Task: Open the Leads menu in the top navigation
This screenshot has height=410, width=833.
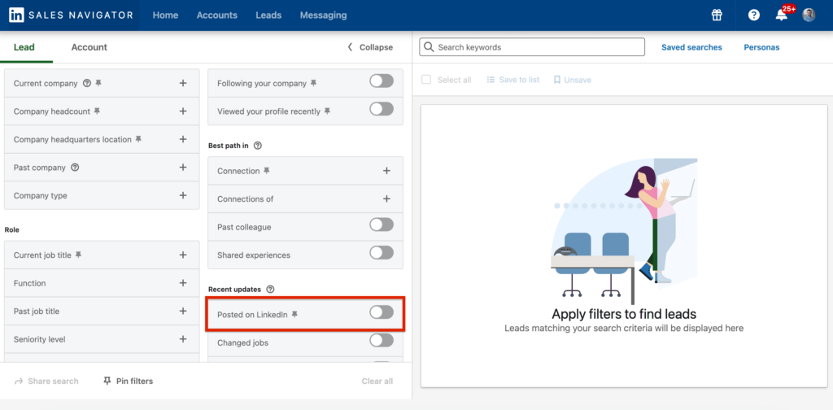Action: click(268, 15)
